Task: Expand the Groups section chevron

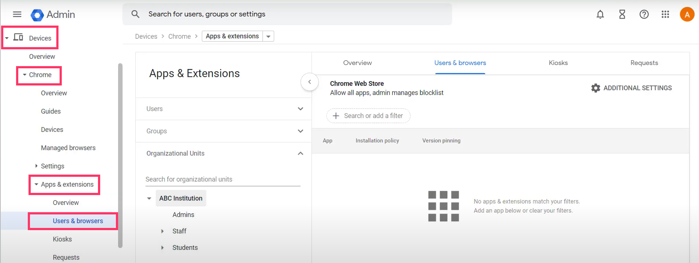Action: click(301, 131)
